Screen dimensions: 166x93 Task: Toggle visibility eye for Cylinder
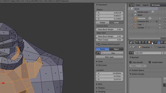coord(160,28)
